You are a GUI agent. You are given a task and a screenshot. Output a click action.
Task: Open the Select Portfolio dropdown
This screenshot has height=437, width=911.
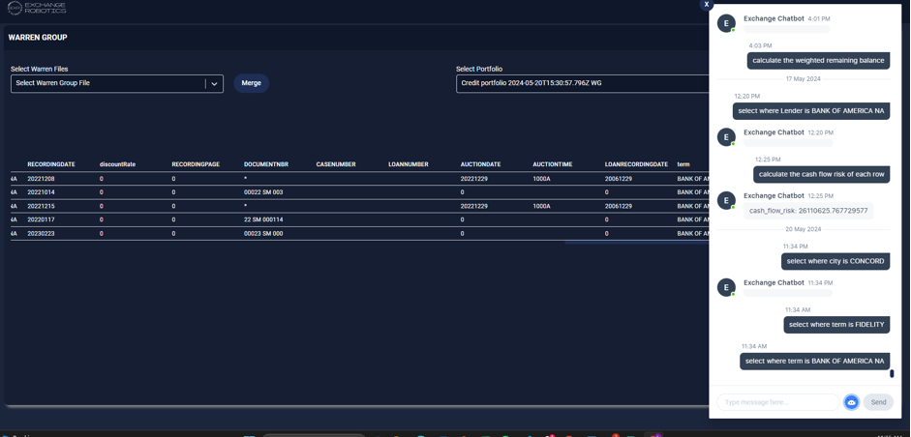pyautogui.click(x=581, y=83)
